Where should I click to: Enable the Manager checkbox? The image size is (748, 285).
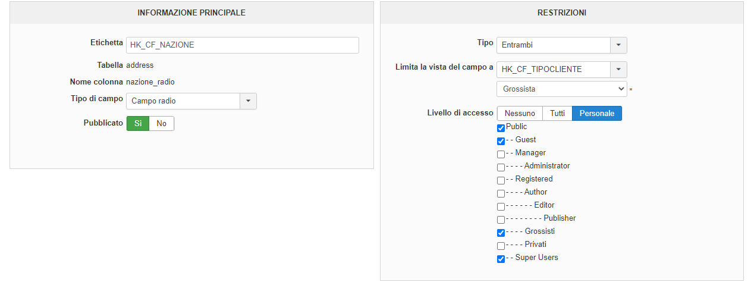(x=501, y=154)
